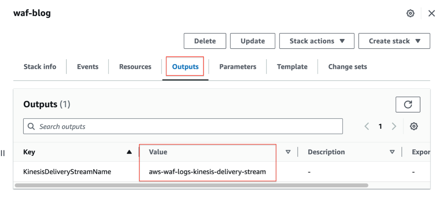Open the stack settings gear at top right
Screen dimensions: 446x197
410,13
